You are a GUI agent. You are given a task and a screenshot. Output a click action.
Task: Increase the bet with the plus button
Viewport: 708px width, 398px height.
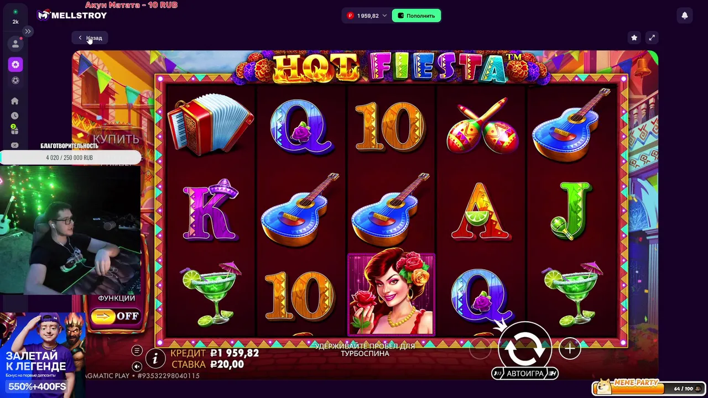pos(570,349)
